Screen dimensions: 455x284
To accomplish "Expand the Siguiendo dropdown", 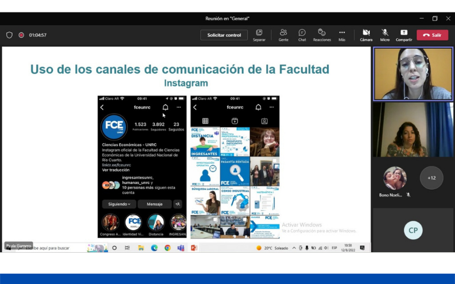I will (x=119, y=204).
